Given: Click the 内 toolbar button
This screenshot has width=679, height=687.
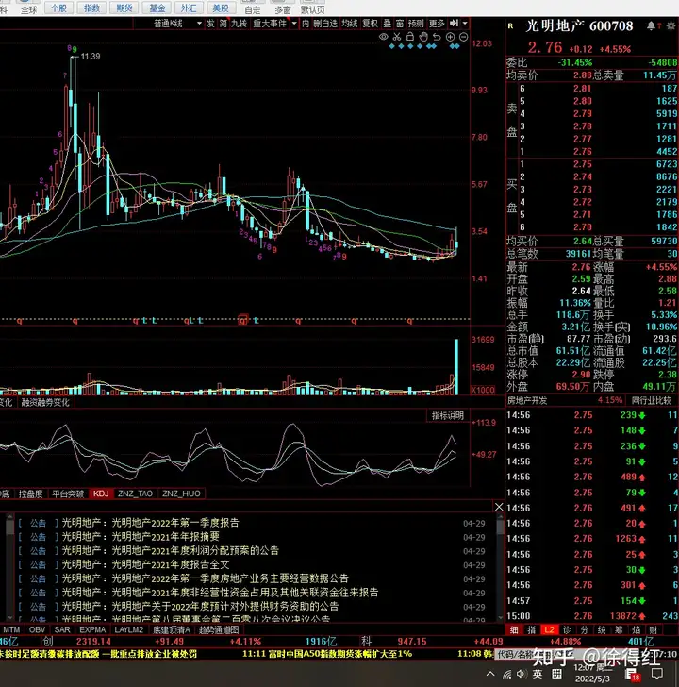Looking at the screenshot, I should pyautogui.click(x=306, y=24).
